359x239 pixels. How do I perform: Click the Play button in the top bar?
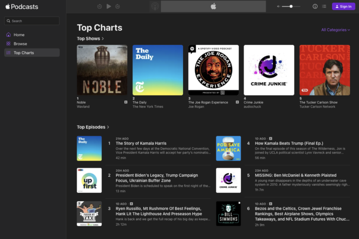coord(109,6)
